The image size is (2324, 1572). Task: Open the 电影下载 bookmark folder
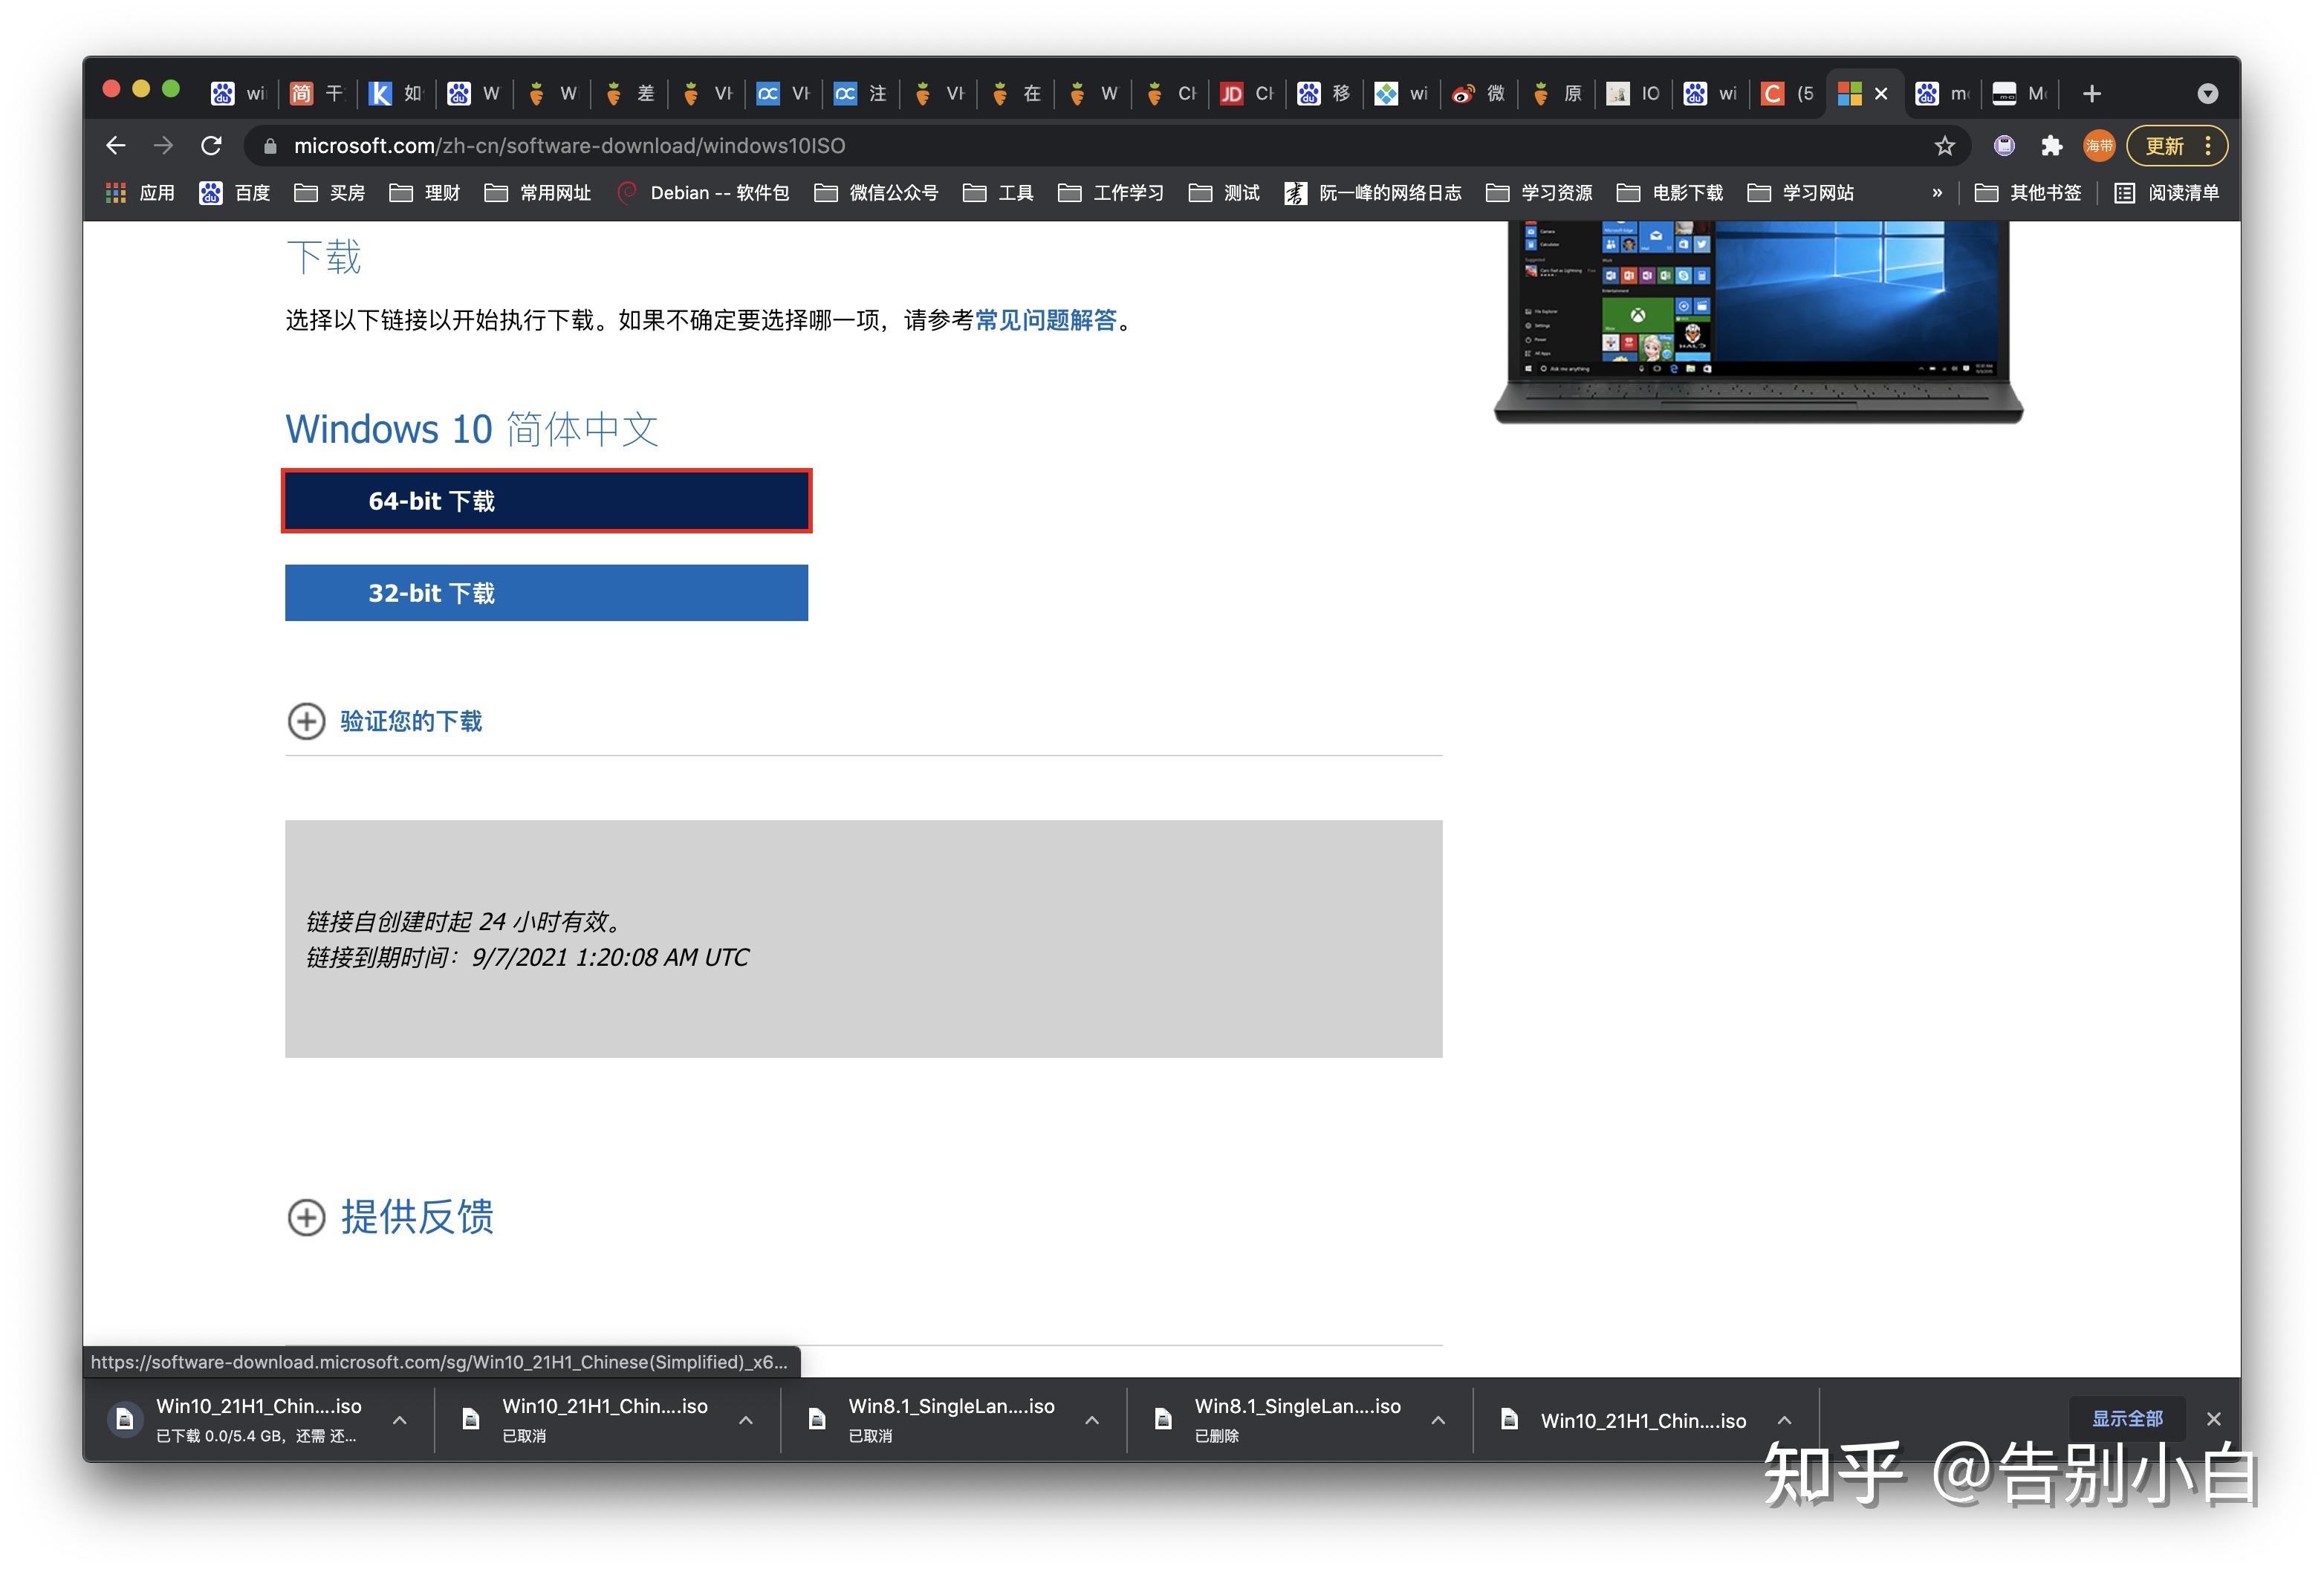click(x=1670, y=193)
